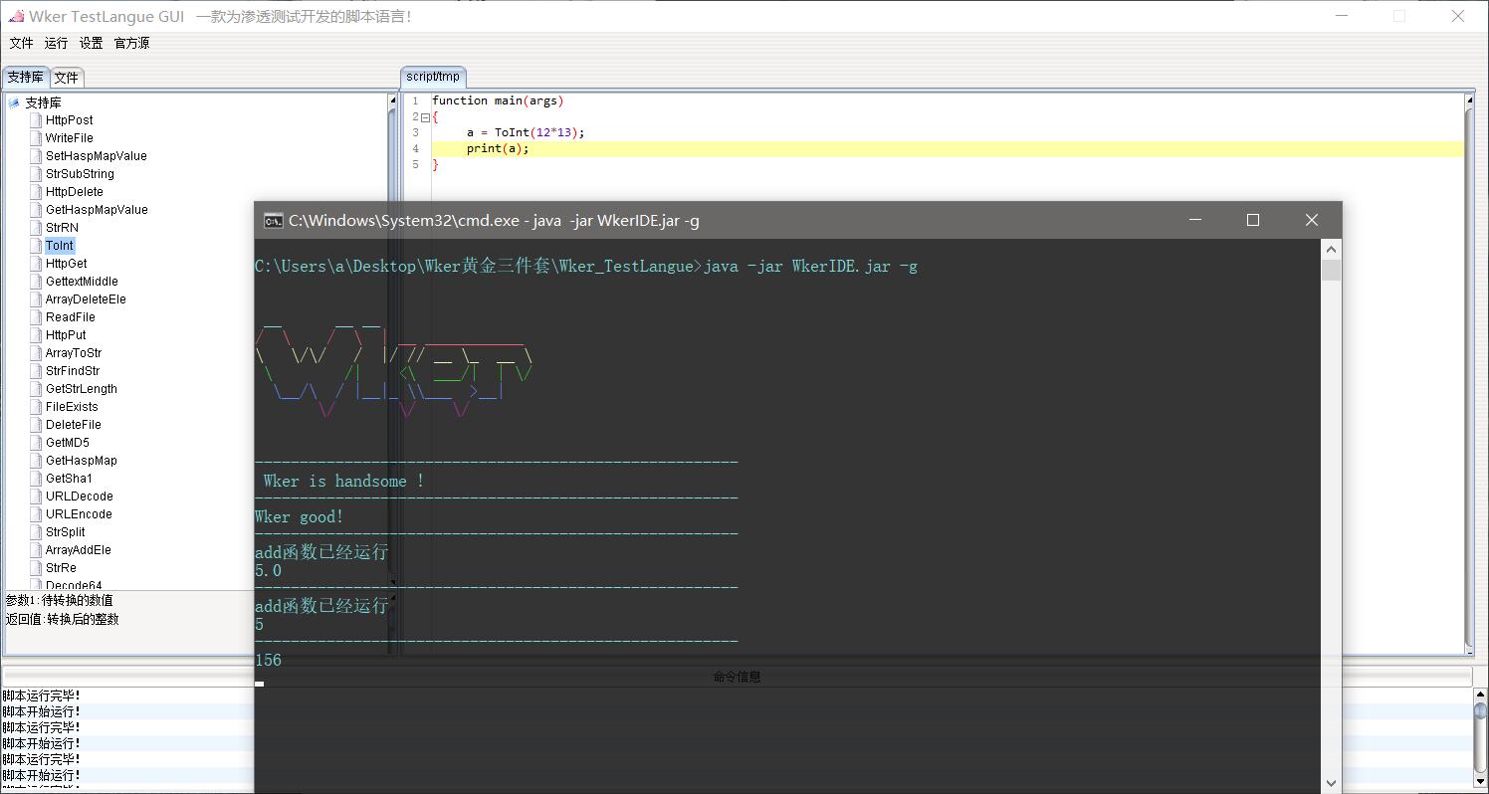Click the GetMD5 file icon
1489x794 pixels.
click(36, 443)
